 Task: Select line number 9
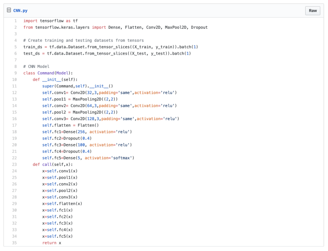click(x=15, y=73)
